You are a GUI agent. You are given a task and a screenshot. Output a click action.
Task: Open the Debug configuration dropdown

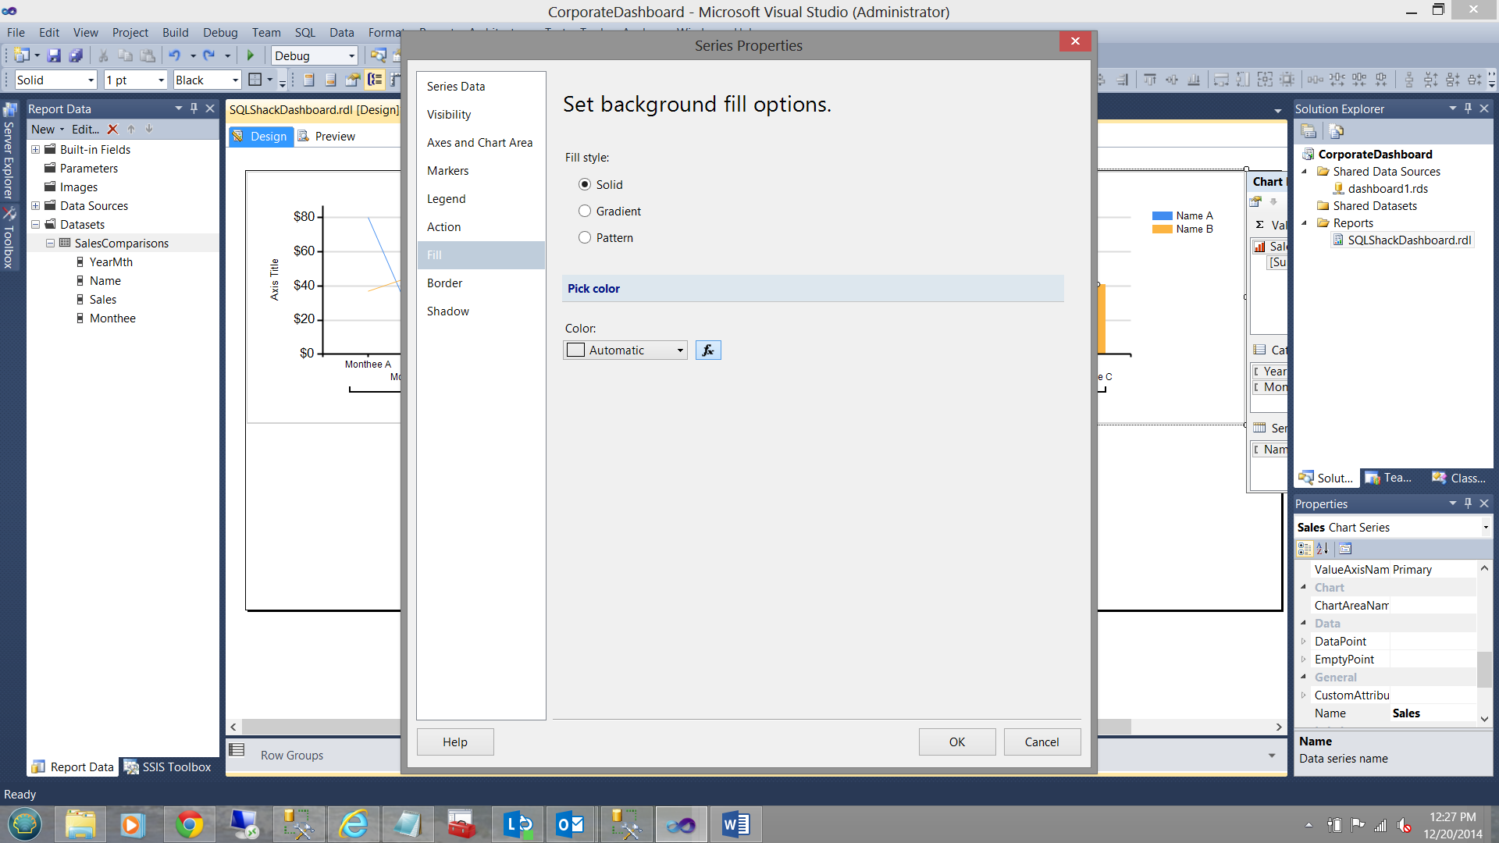click(351, 56)
